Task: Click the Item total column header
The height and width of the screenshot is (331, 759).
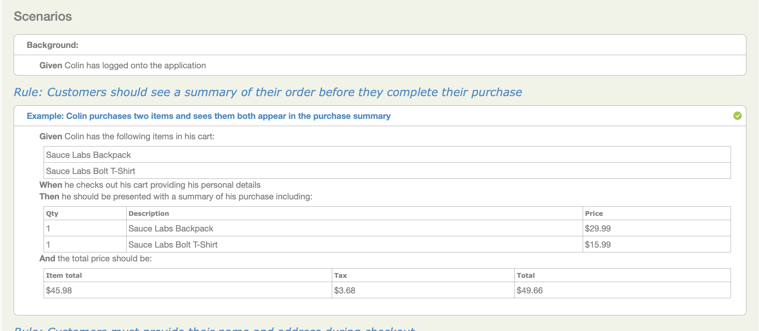Action: (64, 275)
